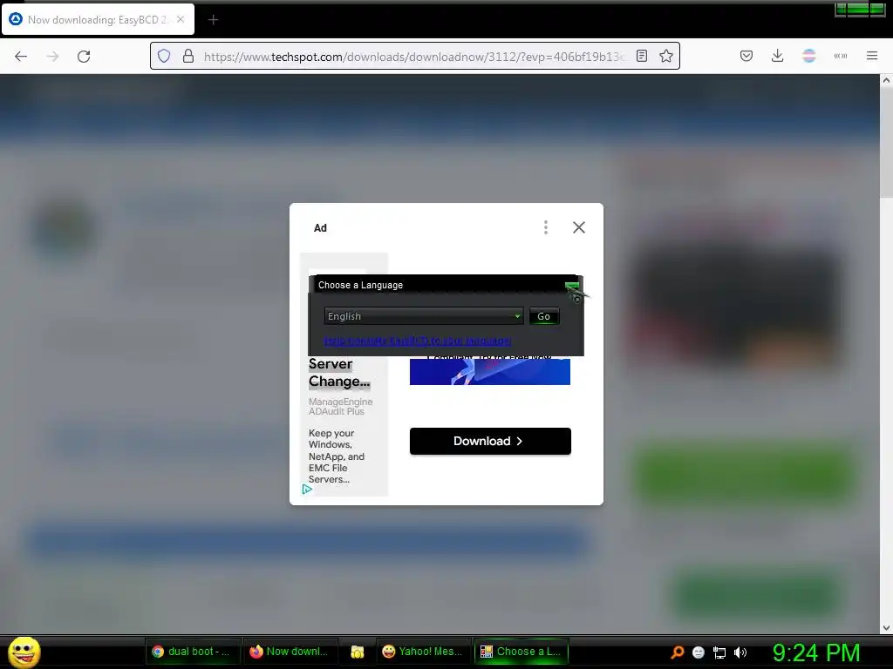The height and width of the screenshot is (669, 893).
Task: Open the Pocket save icon
Action: tap(746, 56)
